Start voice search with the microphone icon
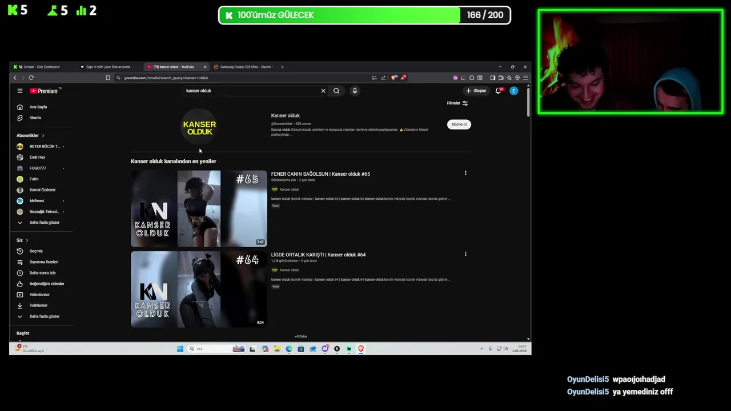This screenshot has width=731, height=411. pyautogui.click(x=355, y=91)
